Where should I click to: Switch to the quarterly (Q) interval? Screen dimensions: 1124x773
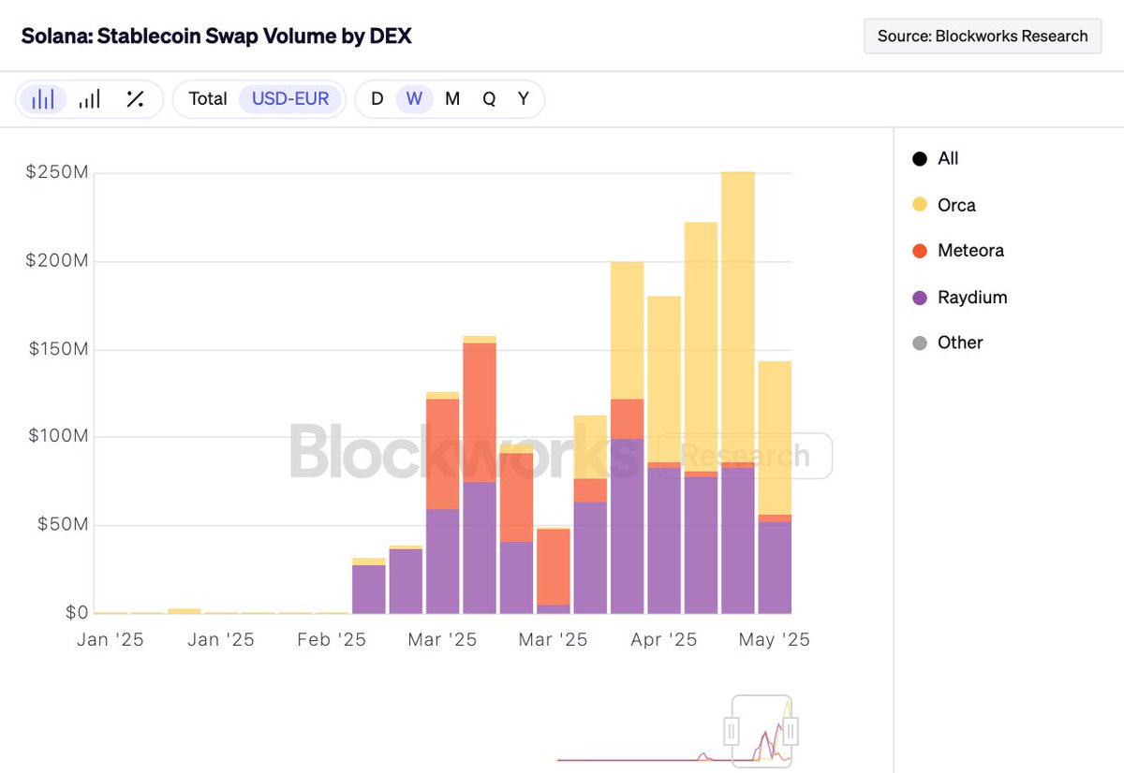[x=489, y=99]
